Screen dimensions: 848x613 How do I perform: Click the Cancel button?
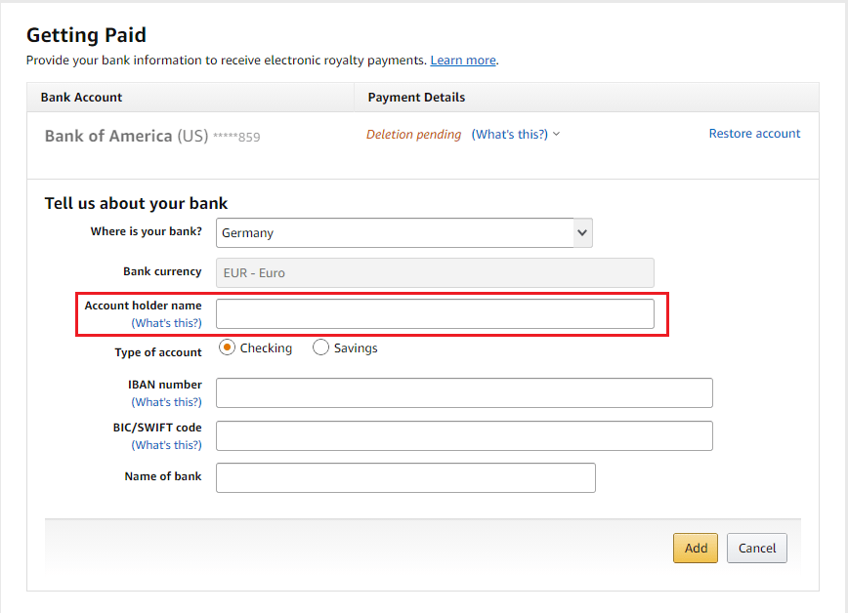756,548
